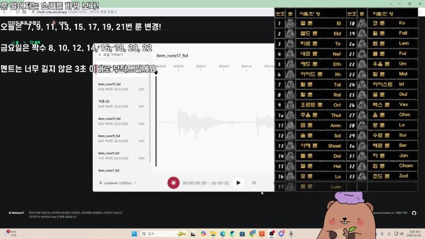The width and height of the screenshot is (425, 239).
Task: Click the Eld rune icon in row 2
Action: tap(290, 34)
